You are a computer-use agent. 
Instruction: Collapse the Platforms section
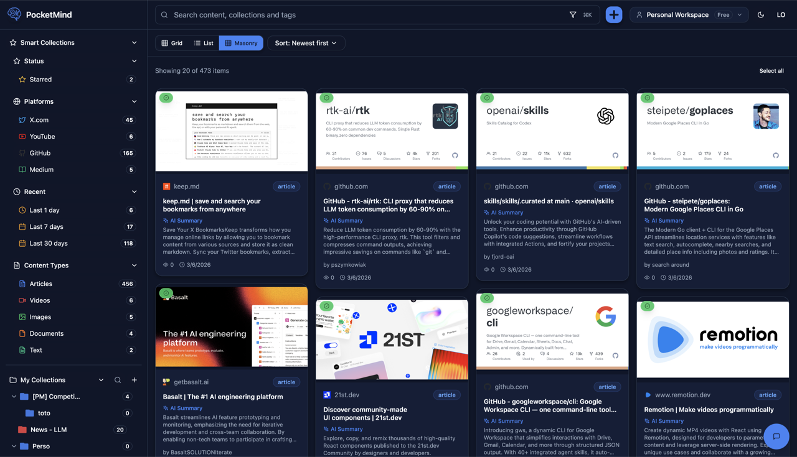[134, 101]
